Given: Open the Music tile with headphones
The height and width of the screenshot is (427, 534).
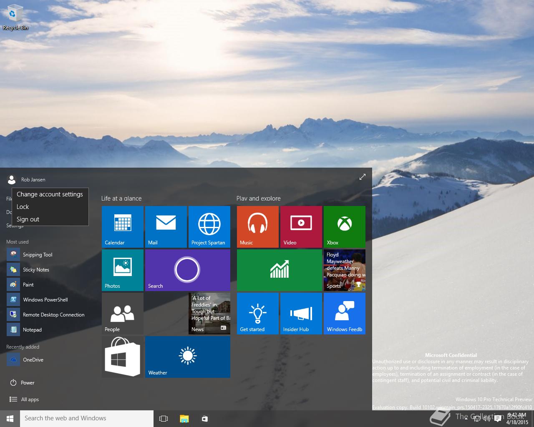Looking at the screenshot, I should point(257,226).
